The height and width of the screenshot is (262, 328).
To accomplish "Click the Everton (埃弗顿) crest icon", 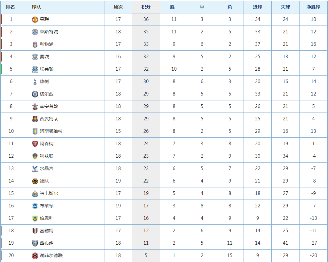I will [35, 69].
